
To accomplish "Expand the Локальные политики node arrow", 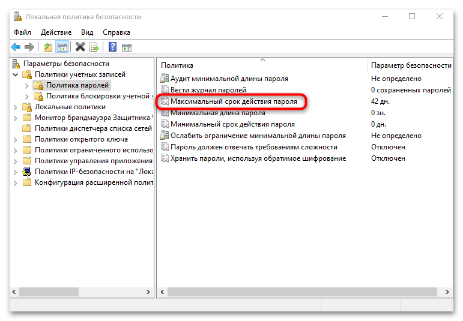I will point(16,107).
